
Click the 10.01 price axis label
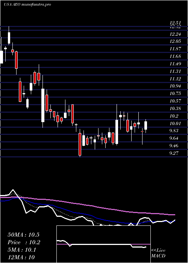[x=175, y=124]
